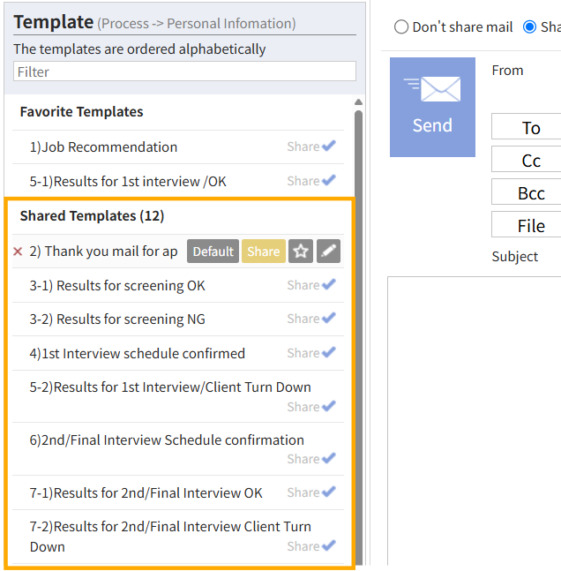Click red X beside Thank you mail template
Viewport: 561px width, 571px height.
click(18, 252)
